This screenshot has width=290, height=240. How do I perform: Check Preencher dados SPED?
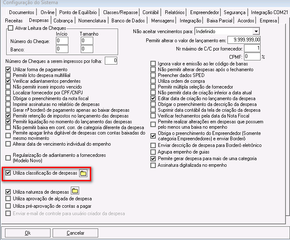click(x=153, y=75)
